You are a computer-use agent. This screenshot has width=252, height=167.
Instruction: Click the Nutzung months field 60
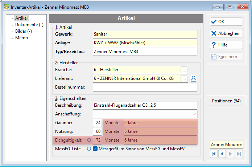tap(97, 131)
